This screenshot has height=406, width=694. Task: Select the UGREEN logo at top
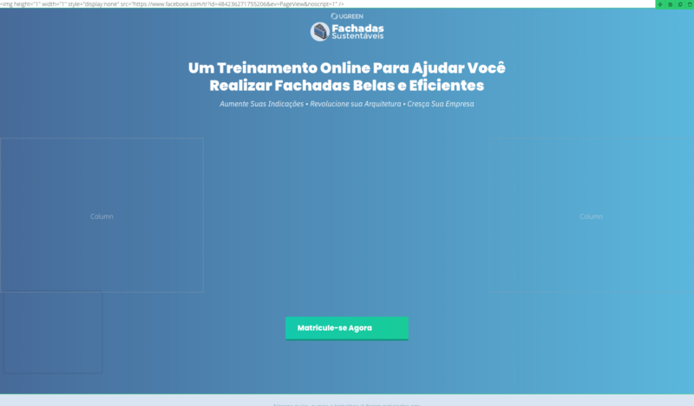347,16
